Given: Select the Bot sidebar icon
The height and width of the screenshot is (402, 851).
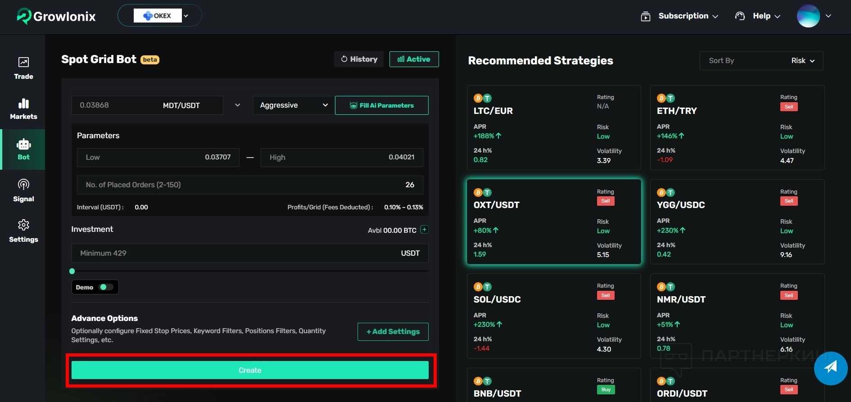Looking at the screenshot, I should (x=23, y=149).
